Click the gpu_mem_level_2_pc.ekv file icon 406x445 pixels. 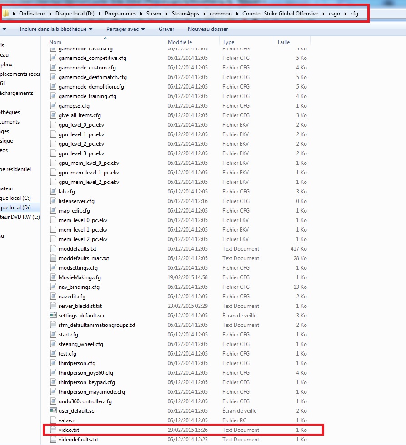[53, 182]
